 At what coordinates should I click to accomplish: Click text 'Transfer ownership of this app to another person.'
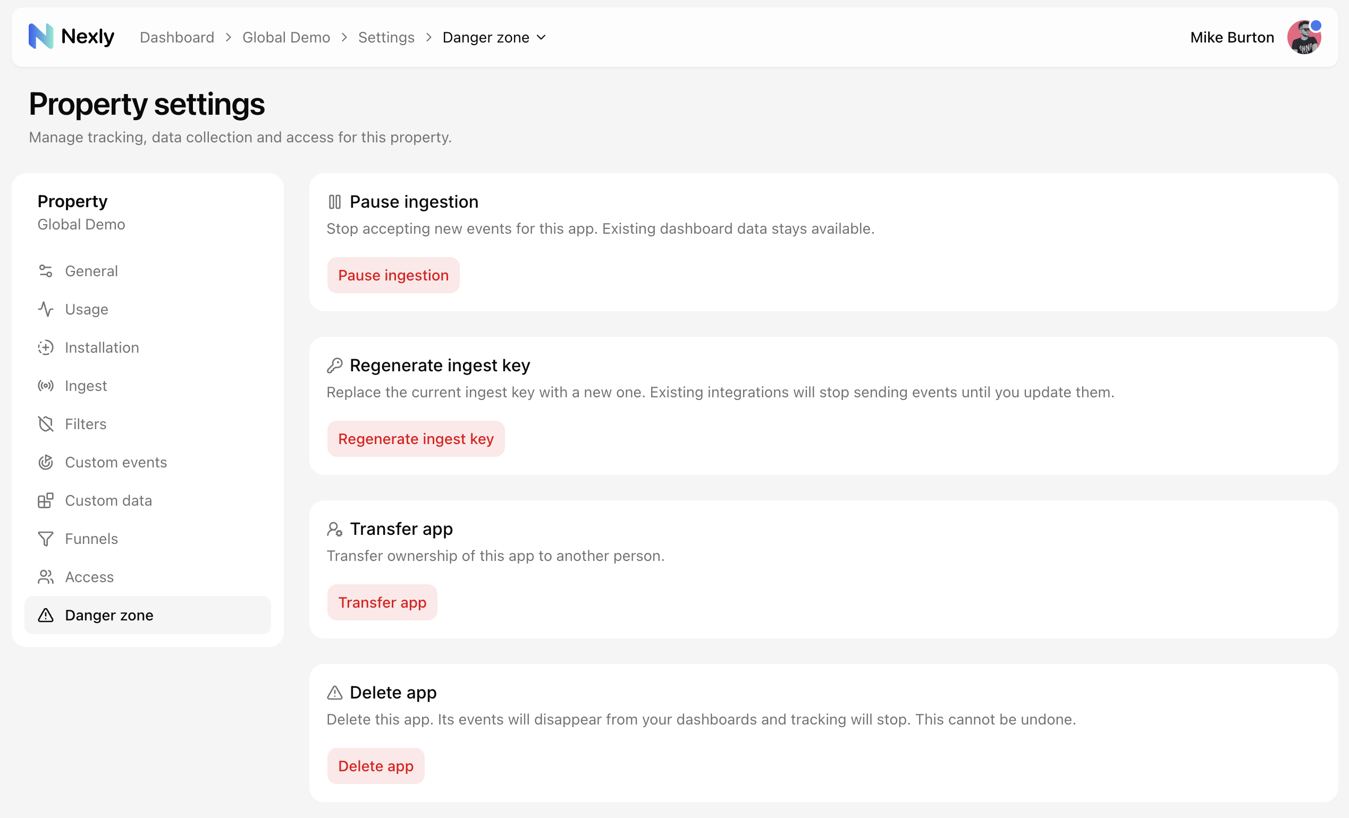[495, 556]
